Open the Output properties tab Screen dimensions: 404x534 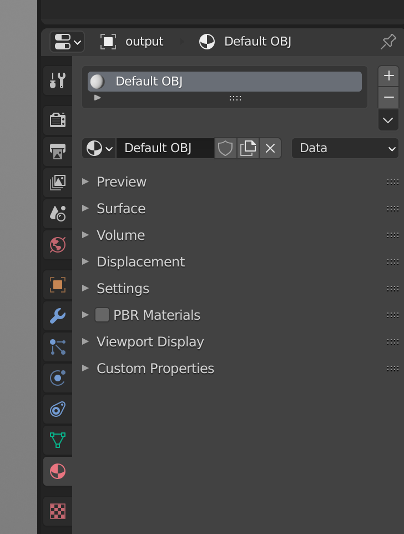58,151
